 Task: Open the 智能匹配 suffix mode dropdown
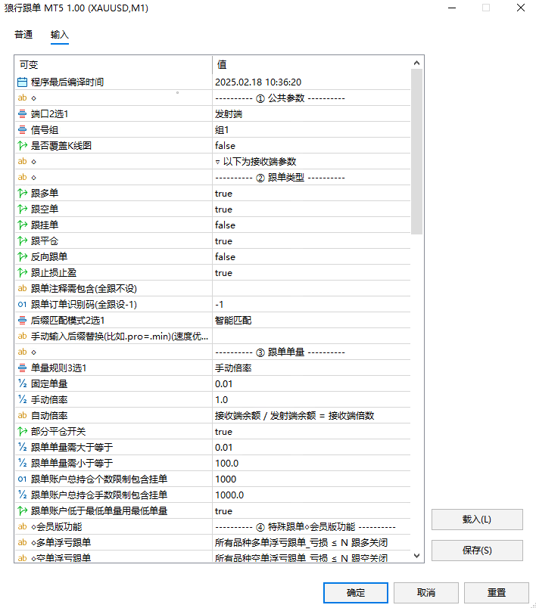point(311,321)
